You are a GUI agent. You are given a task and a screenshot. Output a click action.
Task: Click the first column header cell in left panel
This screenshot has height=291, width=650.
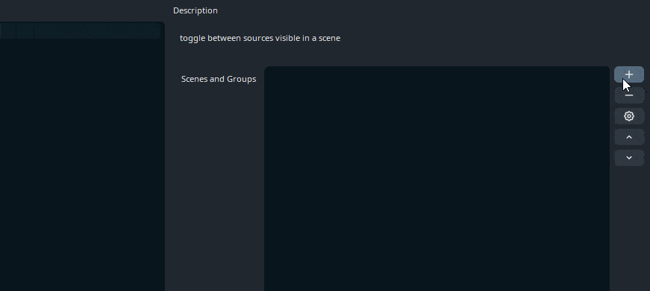(8, 31)
